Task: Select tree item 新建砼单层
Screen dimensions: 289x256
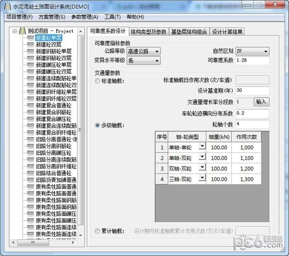Action: pos(49,38)
